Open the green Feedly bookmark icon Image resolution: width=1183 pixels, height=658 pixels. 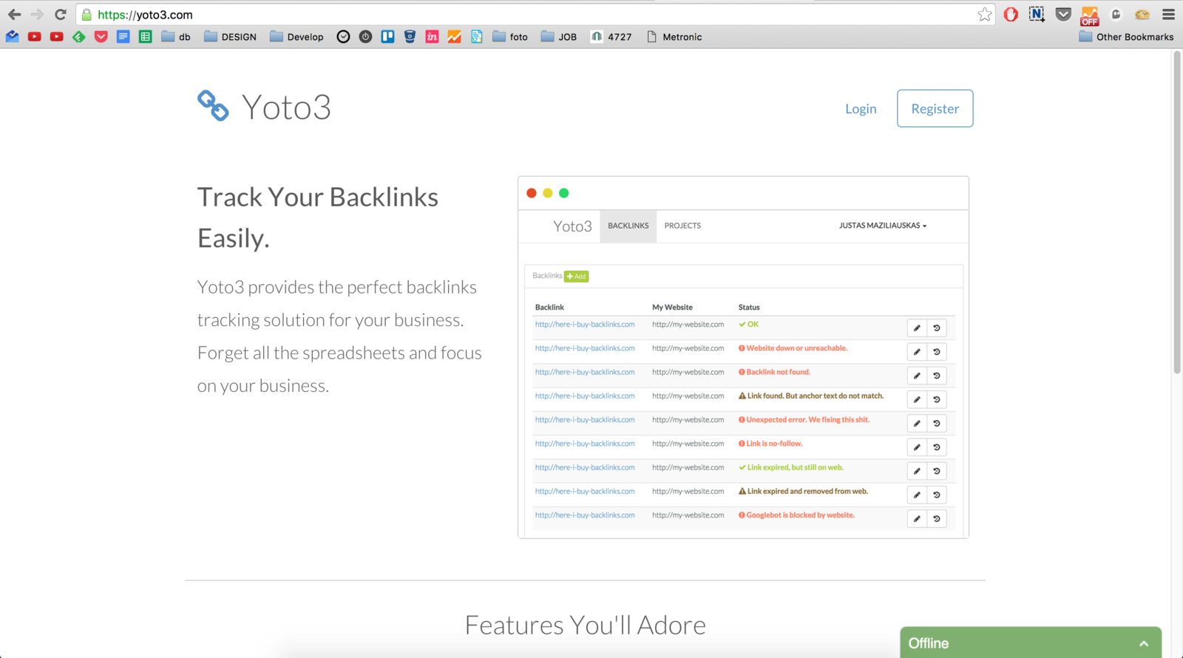[x=78, y=36]
